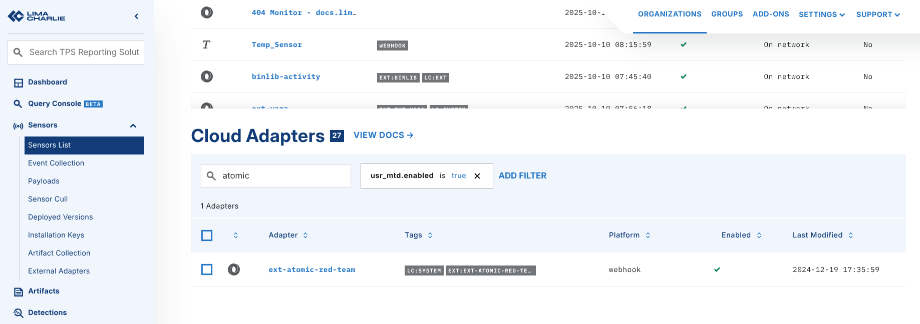Go to Detections in sidebar

[x=47, y=312]
